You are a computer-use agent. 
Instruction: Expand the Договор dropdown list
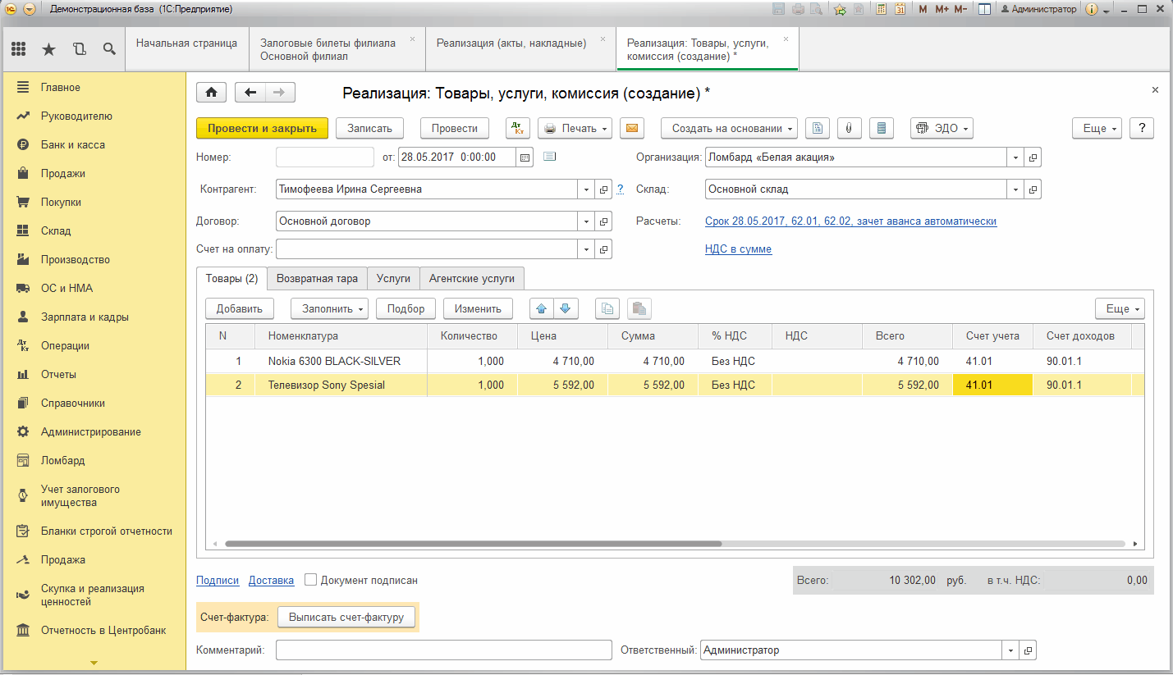pyautogui.click(x=587, y=221)
